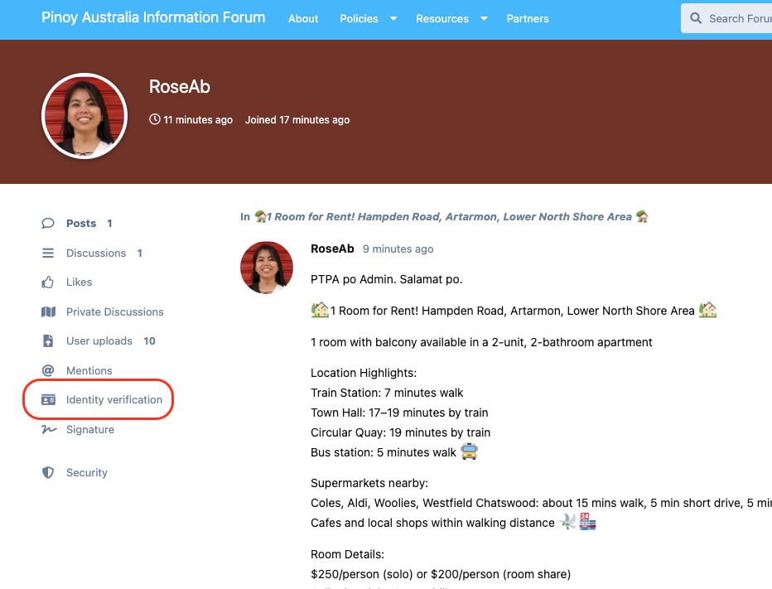Click the large profile avatar in header
Image resolution: width=772 pixels, height=589 pixels.
84,116
